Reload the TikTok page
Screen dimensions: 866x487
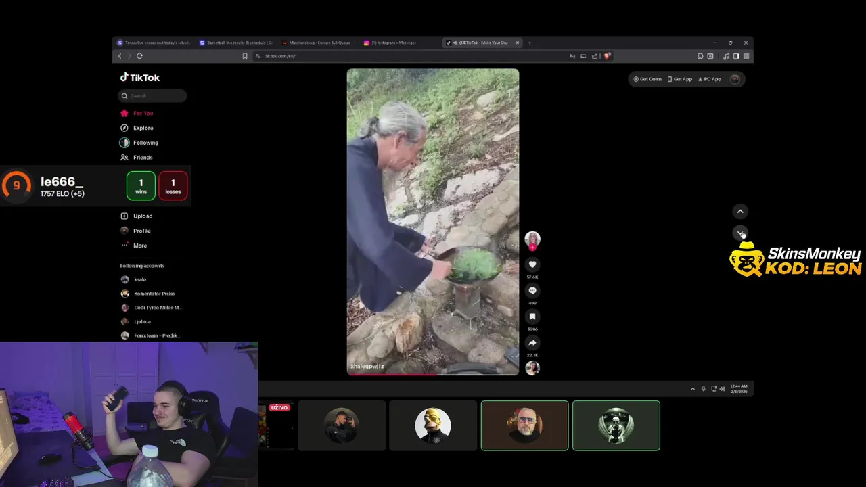(x=139, y=56)
